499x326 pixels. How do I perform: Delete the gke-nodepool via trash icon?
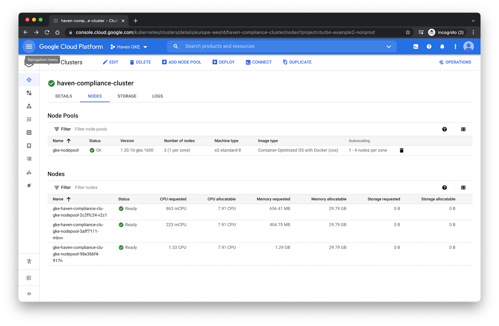401,150
